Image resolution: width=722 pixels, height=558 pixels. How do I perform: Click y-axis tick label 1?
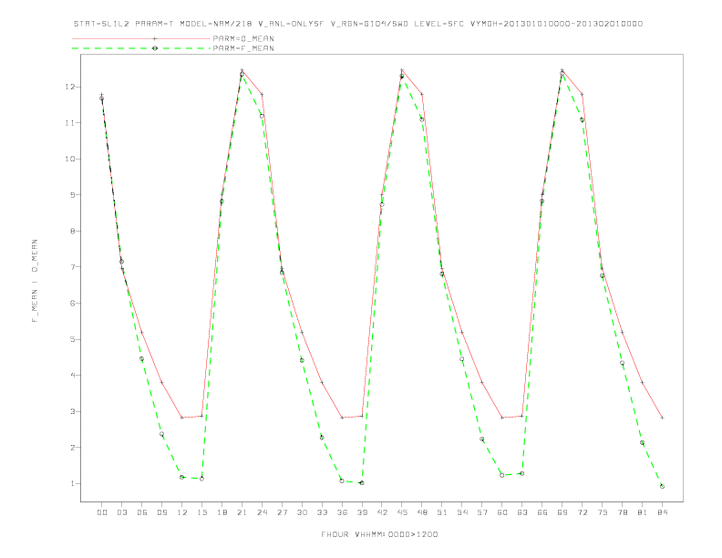coord(72,483)
